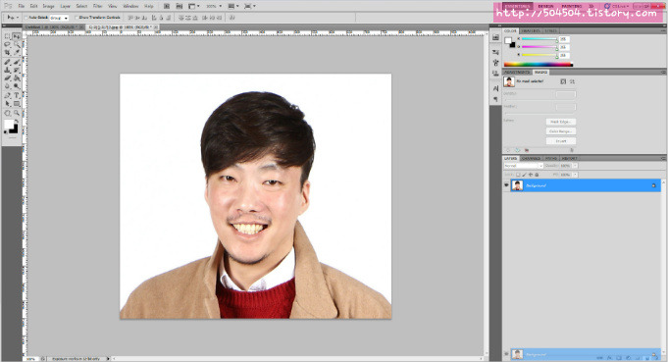
Task: Select the History Brush tool
Action: tap(17, 71)
